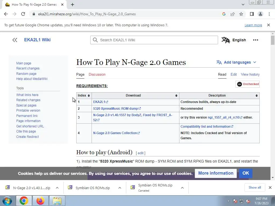
Task: Share this page via the share icon
Action: coord(233,14)
